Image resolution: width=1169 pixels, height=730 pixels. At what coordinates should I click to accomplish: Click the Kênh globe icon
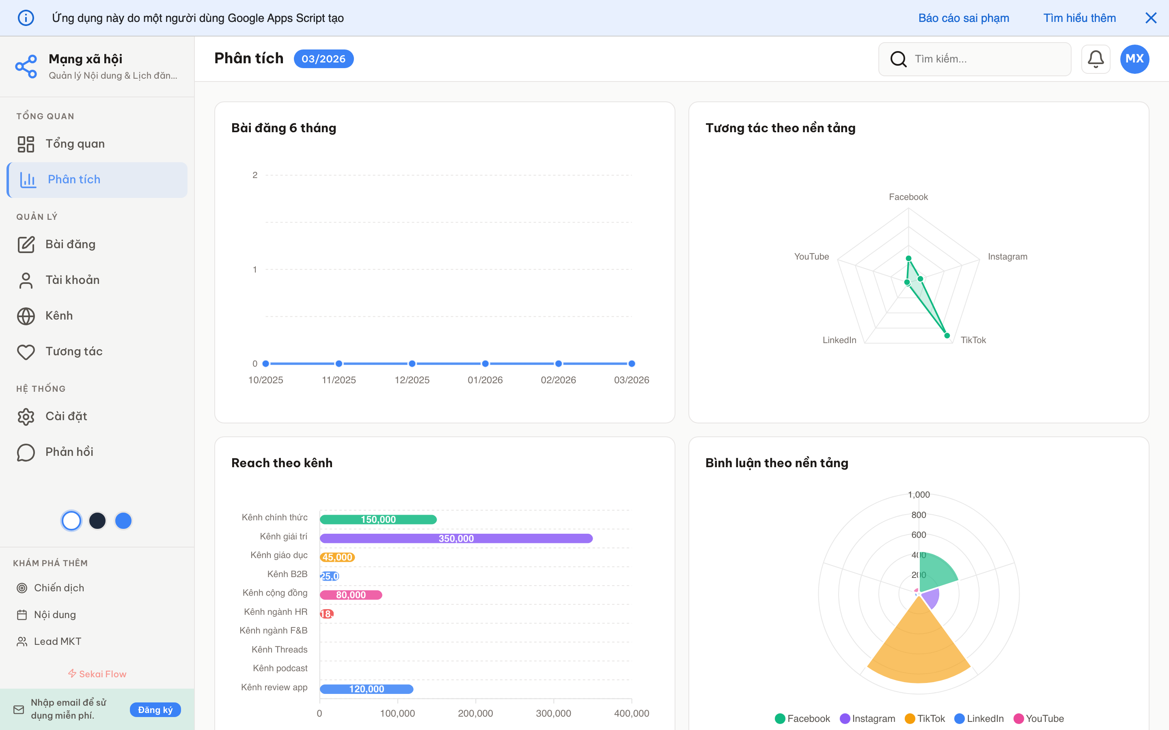pyautogui.click(x=26, y=316)
